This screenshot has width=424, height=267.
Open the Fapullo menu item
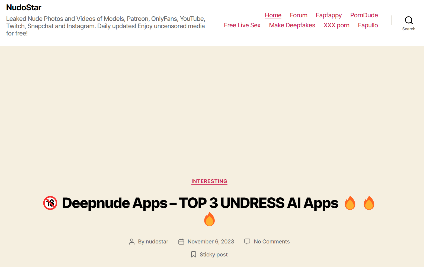point(368,25)
